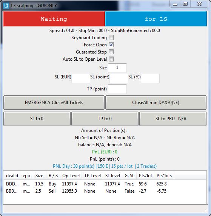Screen dimensions: 211x216
Task: Focus the SL (%) input box
Action: [150, 78]
